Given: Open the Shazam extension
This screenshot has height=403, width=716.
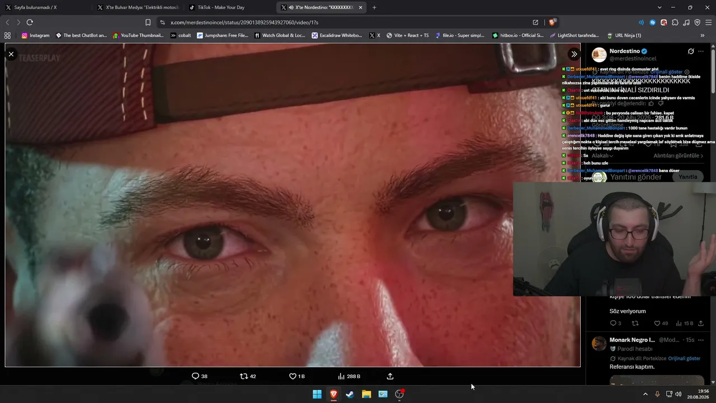Looking at the screenshot, I should point(652,22).
